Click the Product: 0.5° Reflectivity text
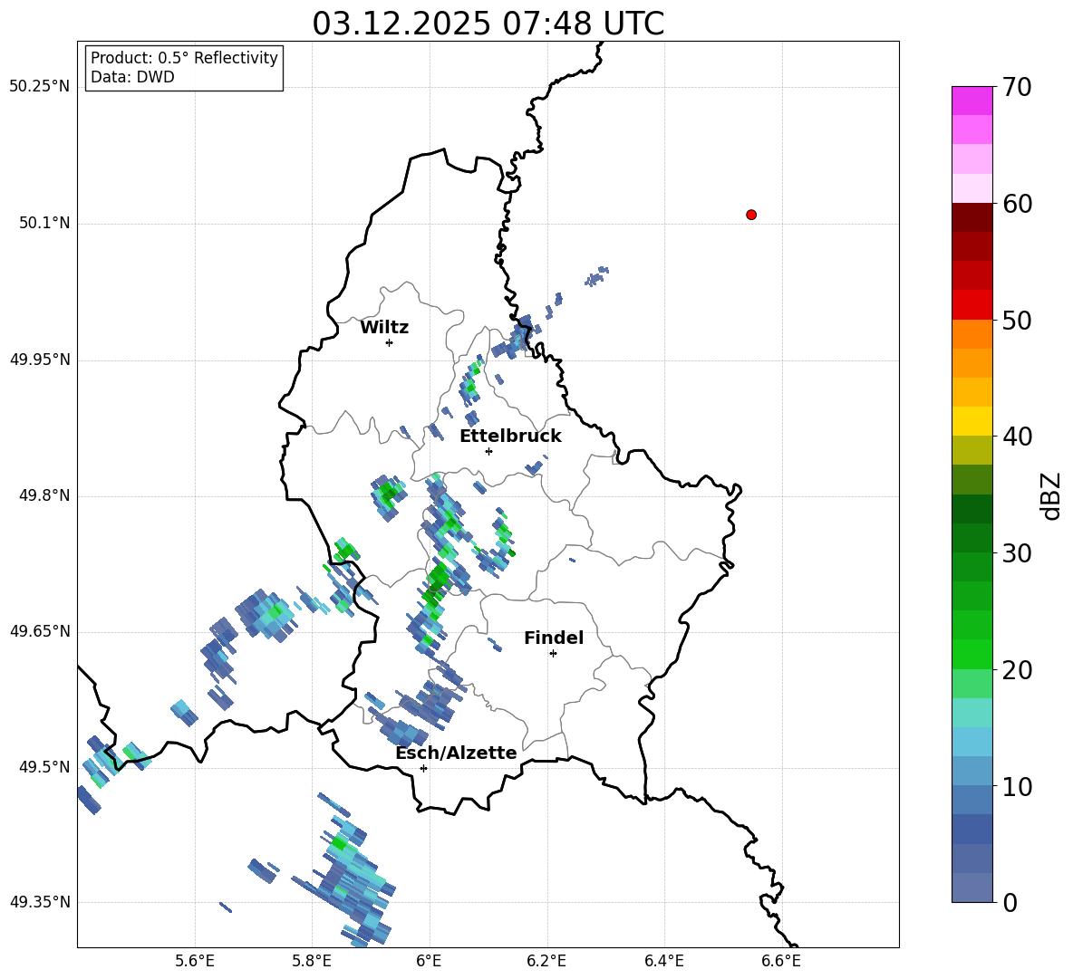 click(x=184, y=58)
